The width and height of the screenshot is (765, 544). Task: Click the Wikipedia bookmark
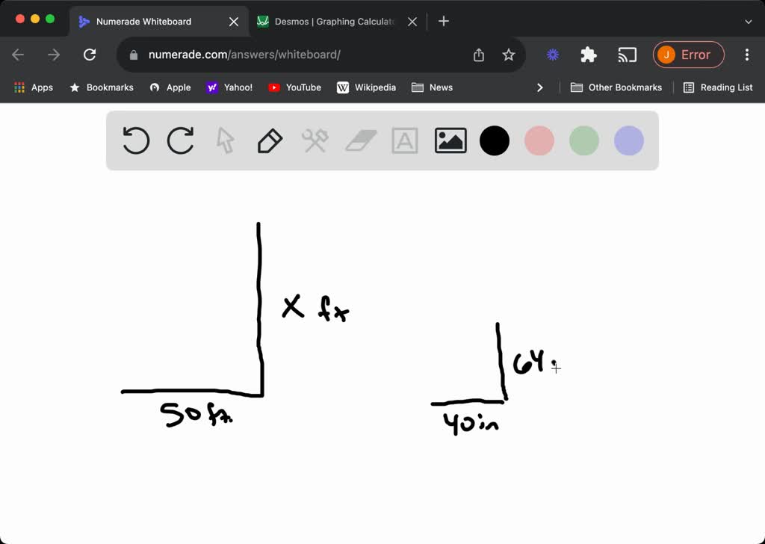(366, 87)
